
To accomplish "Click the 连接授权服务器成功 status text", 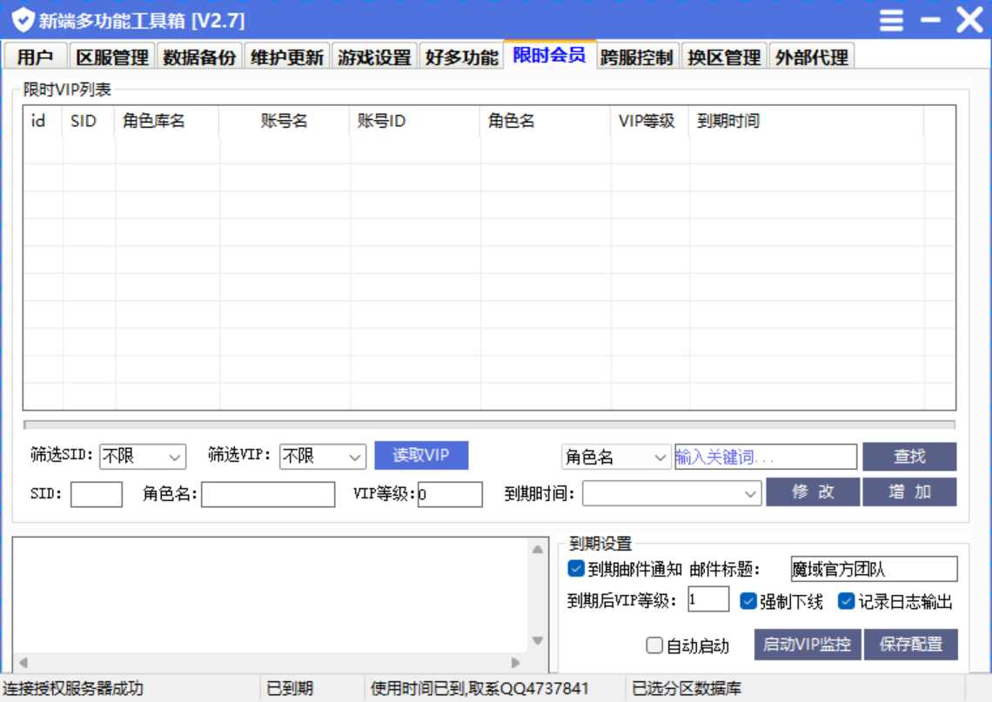I will 73,688.
